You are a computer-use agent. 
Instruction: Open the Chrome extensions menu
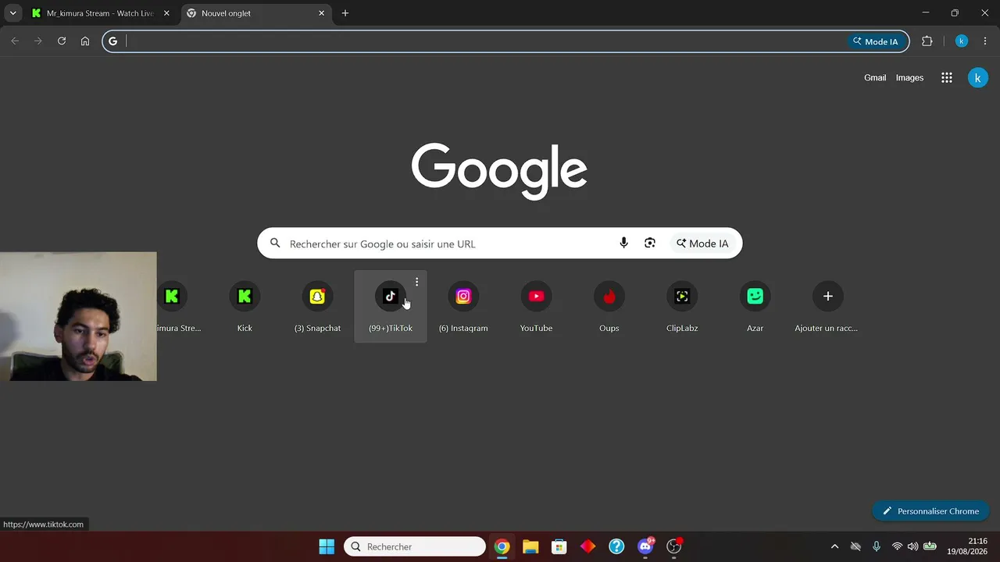(x=927, y=41)
